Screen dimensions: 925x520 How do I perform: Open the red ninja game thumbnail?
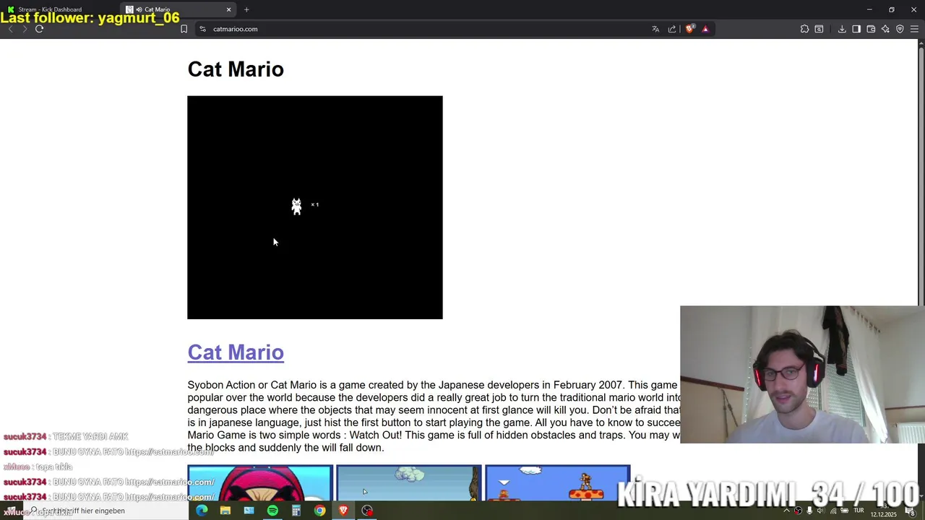tap(260, 483)
